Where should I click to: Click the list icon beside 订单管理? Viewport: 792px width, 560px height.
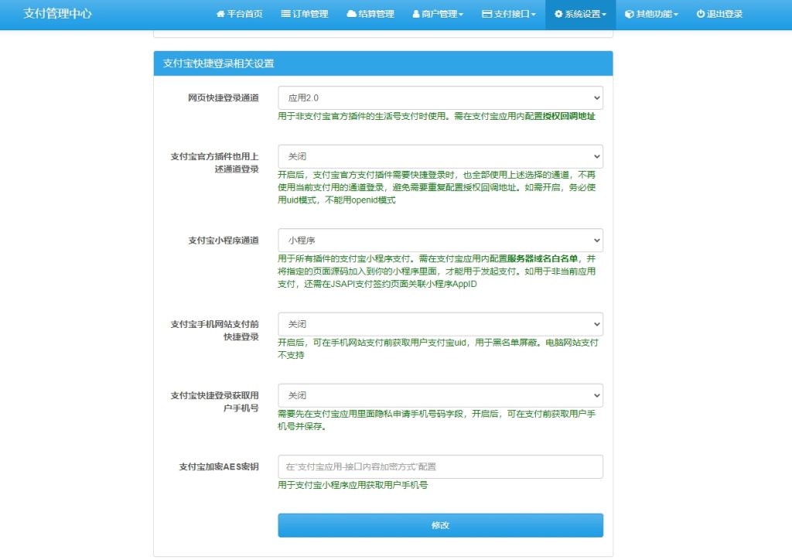coord(285,14)
